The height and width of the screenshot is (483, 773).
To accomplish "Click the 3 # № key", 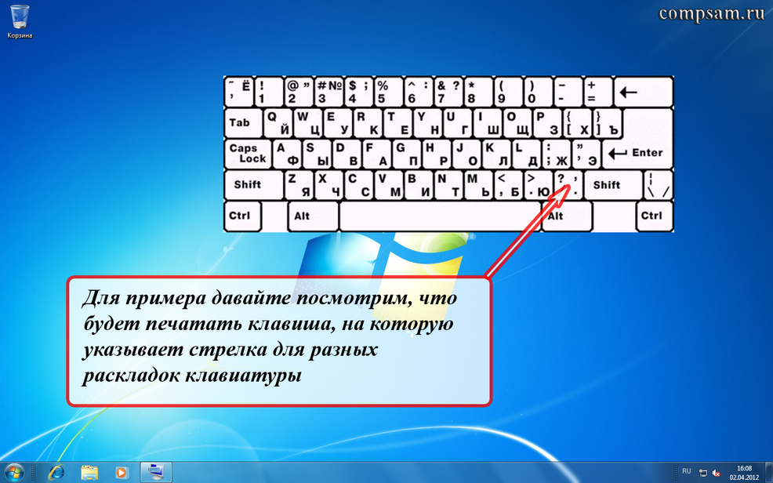I will pos(328,92).
